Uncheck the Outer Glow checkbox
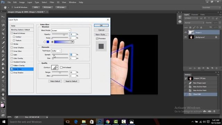 pyautogui.click(x=12, y=69)
